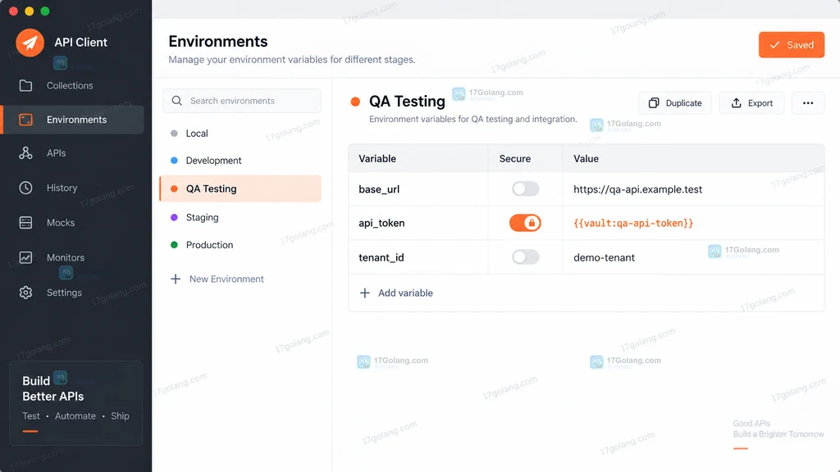Toggle Secure switch for tenant_id
The width and height of the screenshot is (840, 472).
click(x=526, y=256)
